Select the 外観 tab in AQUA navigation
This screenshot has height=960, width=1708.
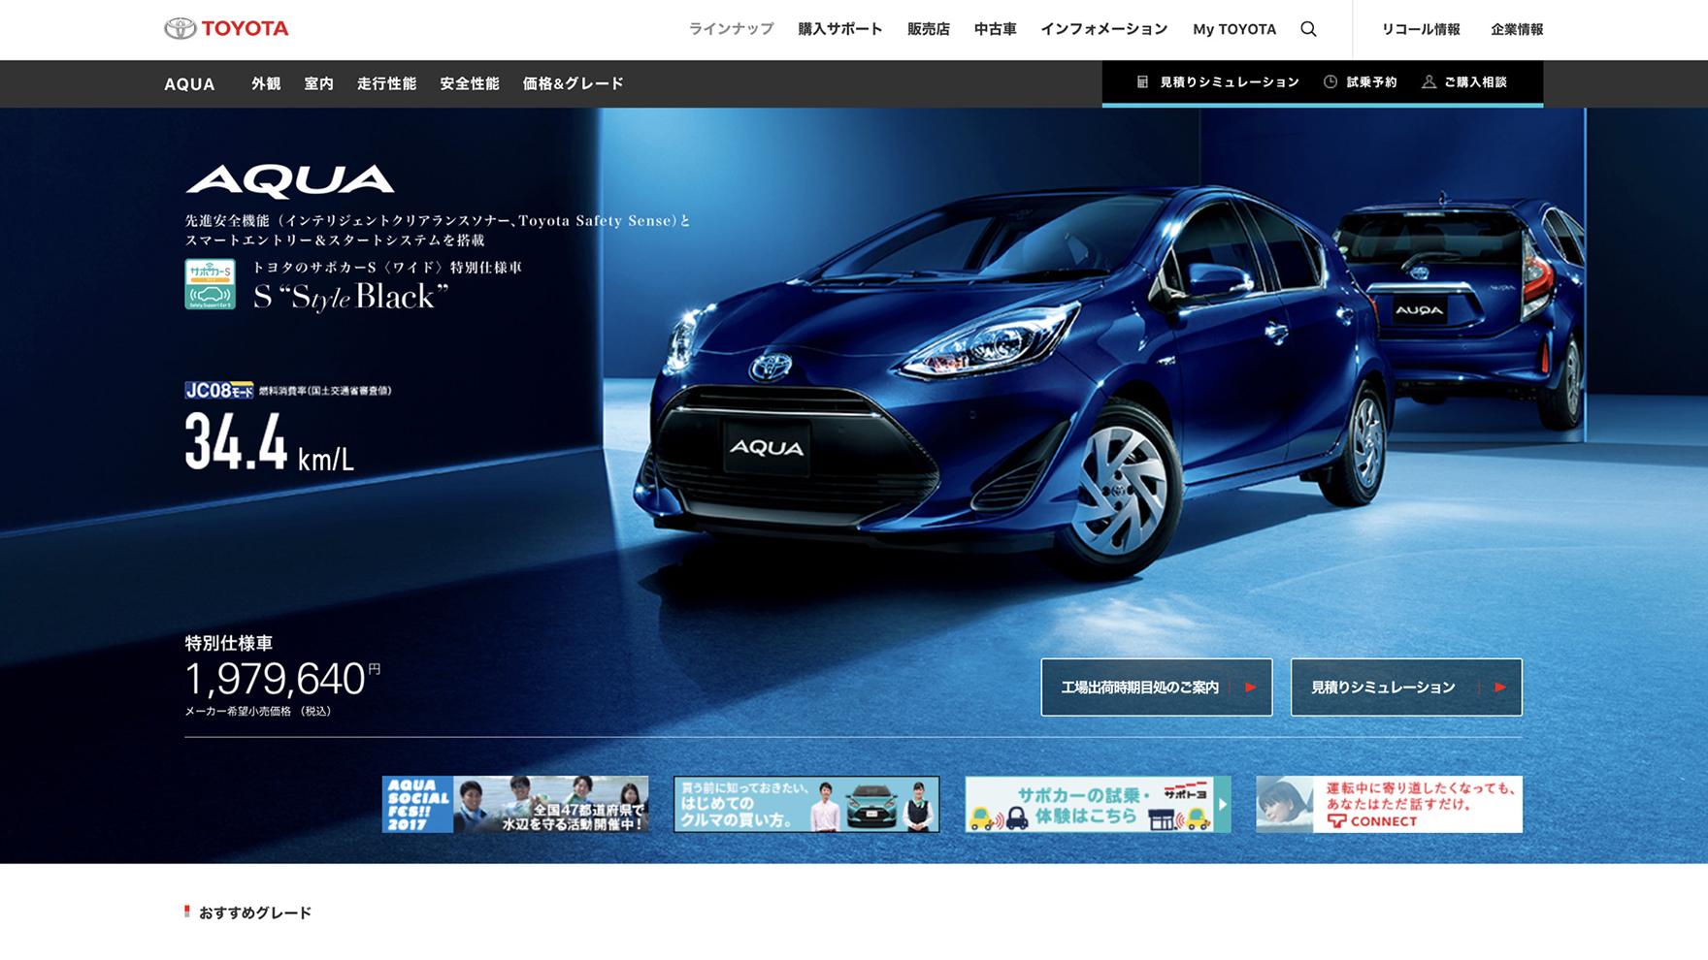coord(266,83)
